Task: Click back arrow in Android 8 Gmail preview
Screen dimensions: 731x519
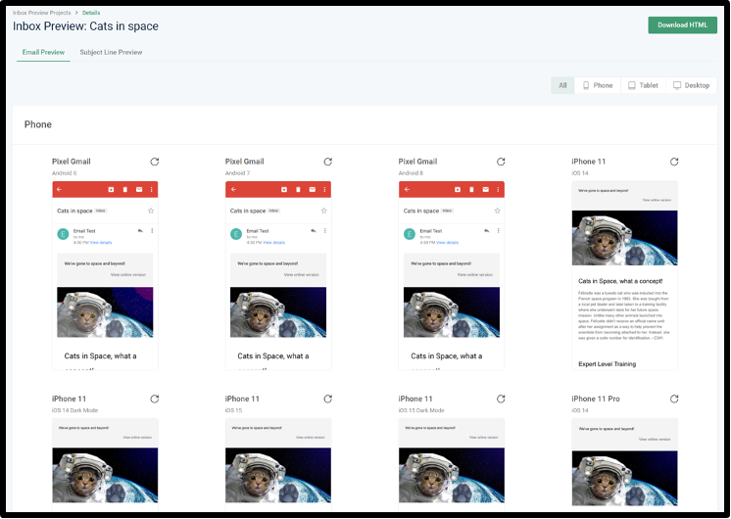Action: click(x=407, y=189)
